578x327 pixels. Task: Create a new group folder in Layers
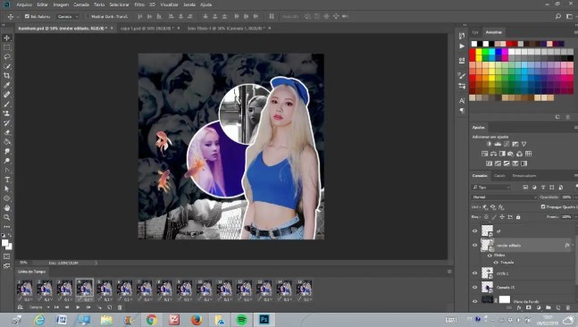549,307
